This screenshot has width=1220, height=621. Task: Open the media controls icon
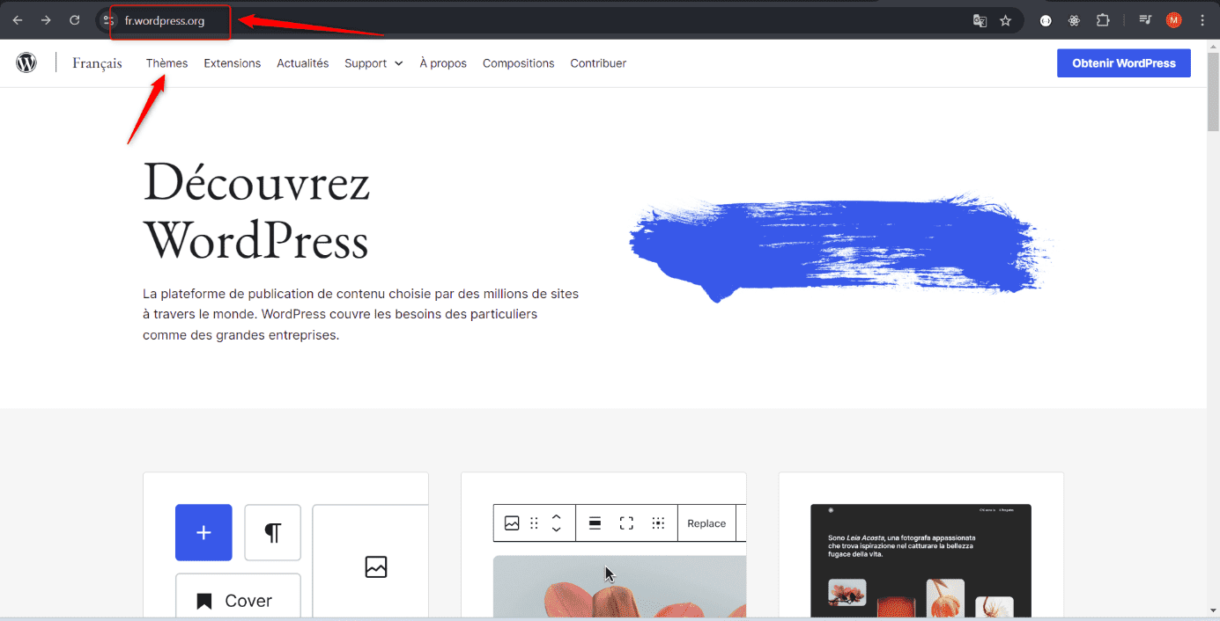click(x=1145, y=20)
